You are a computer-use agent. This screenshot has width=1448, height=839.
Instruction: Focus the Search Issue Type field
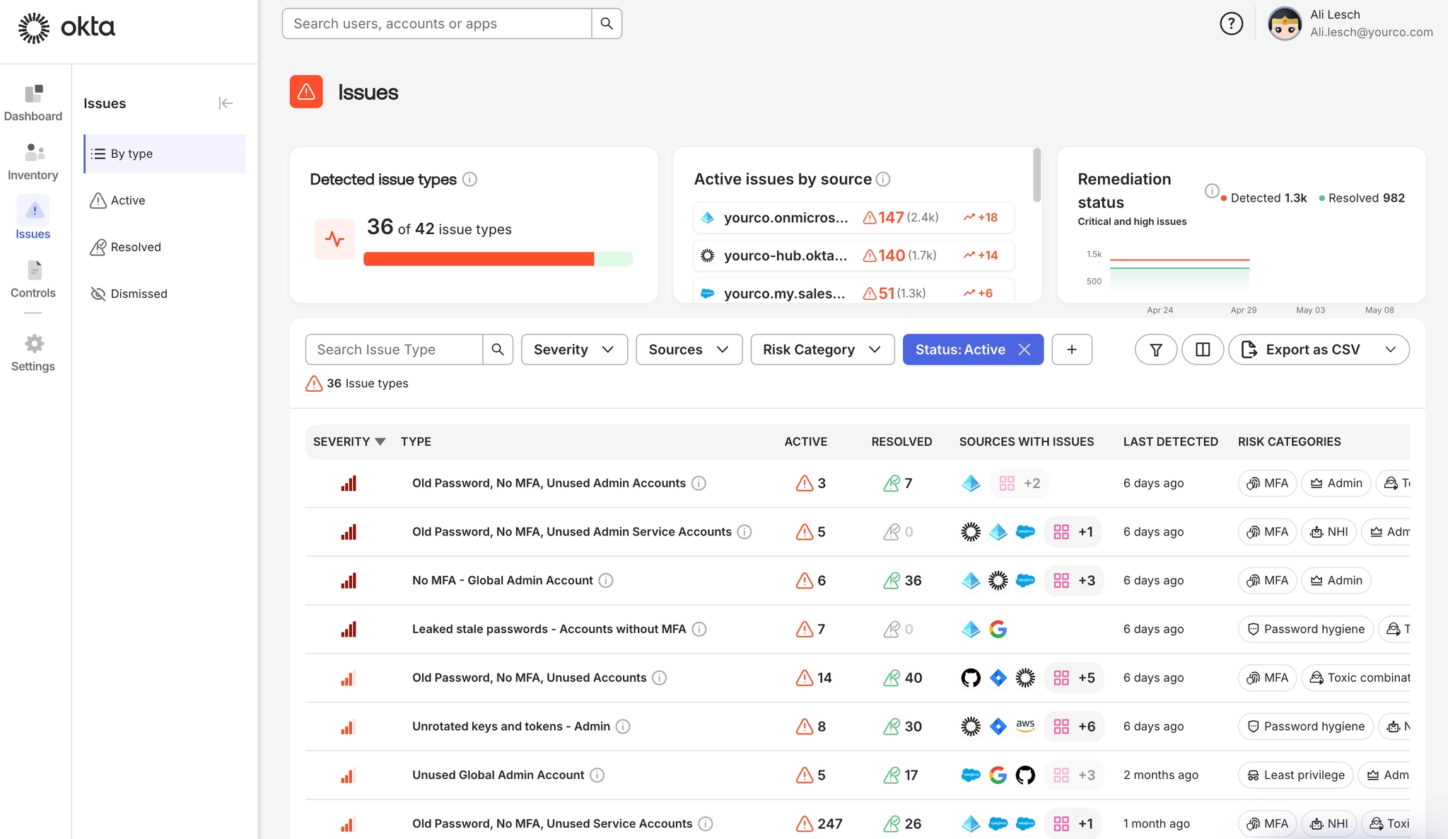pyautogui.click(x=395, y=349)
